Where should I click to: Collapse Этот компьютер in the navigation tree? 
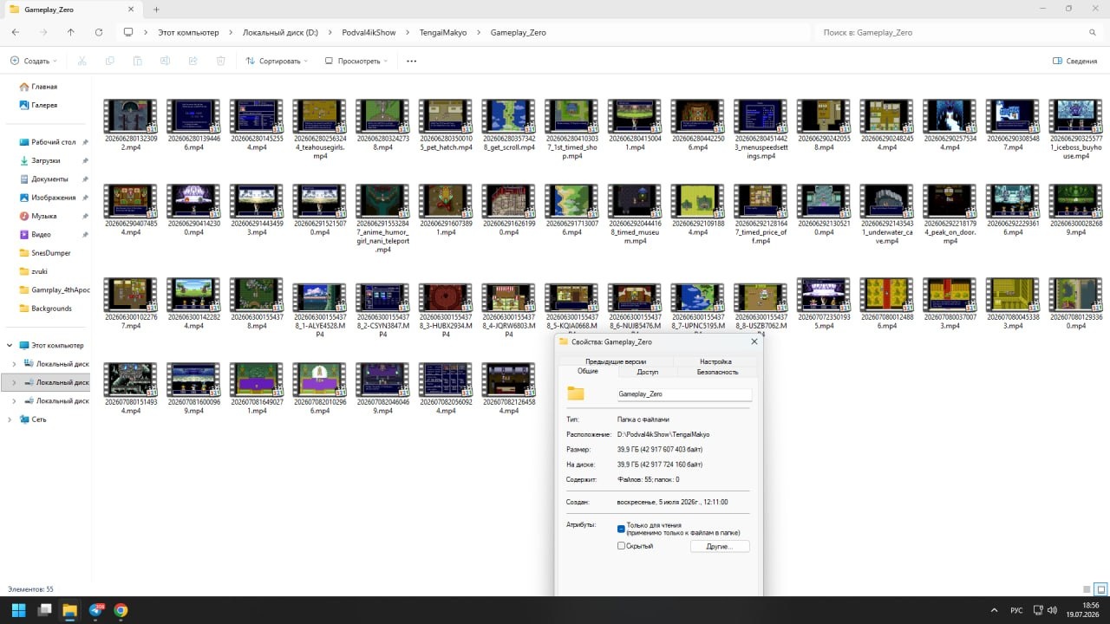(x=10, y=346)
